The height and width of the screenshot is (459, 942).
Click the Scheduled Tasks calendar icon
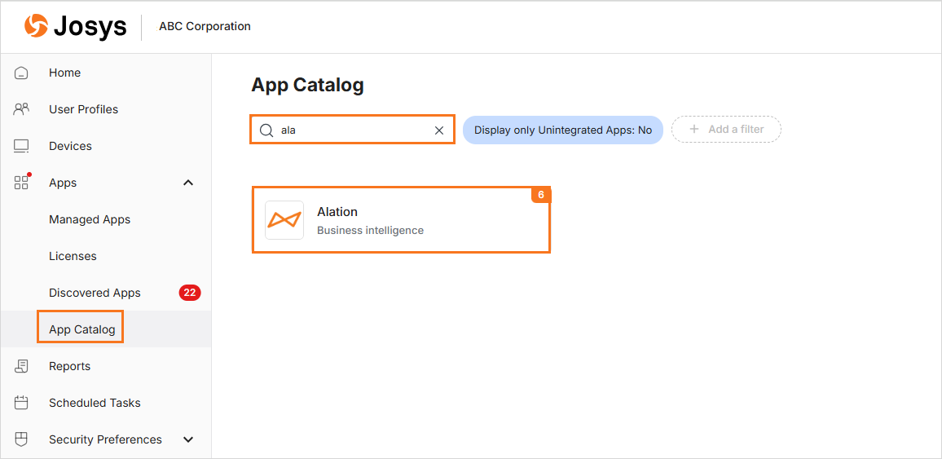(x=21, y=403)
